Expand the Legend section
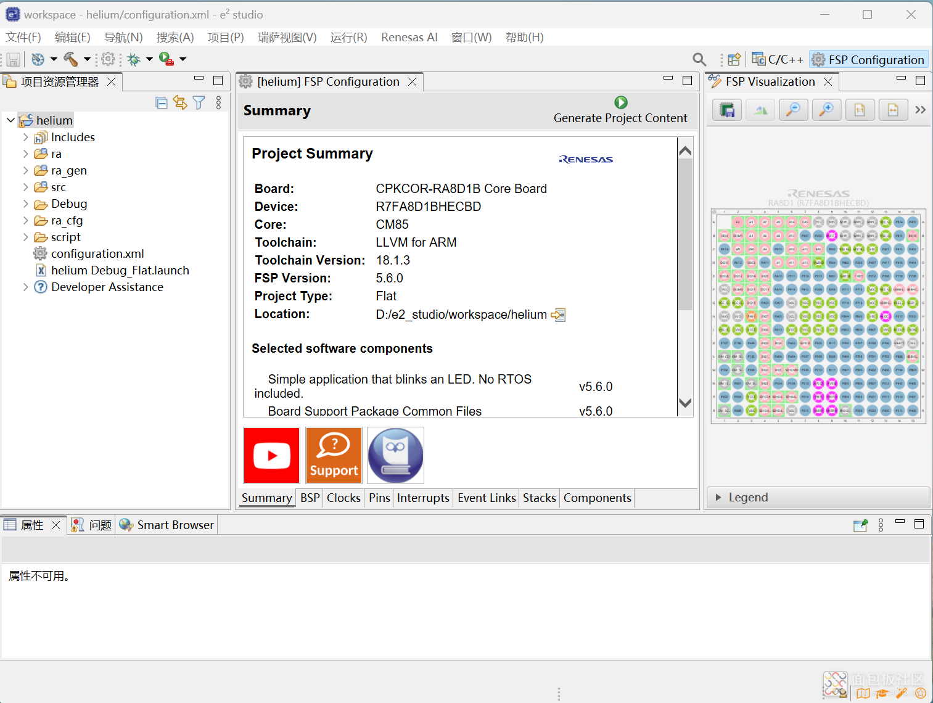 [718, 497]
